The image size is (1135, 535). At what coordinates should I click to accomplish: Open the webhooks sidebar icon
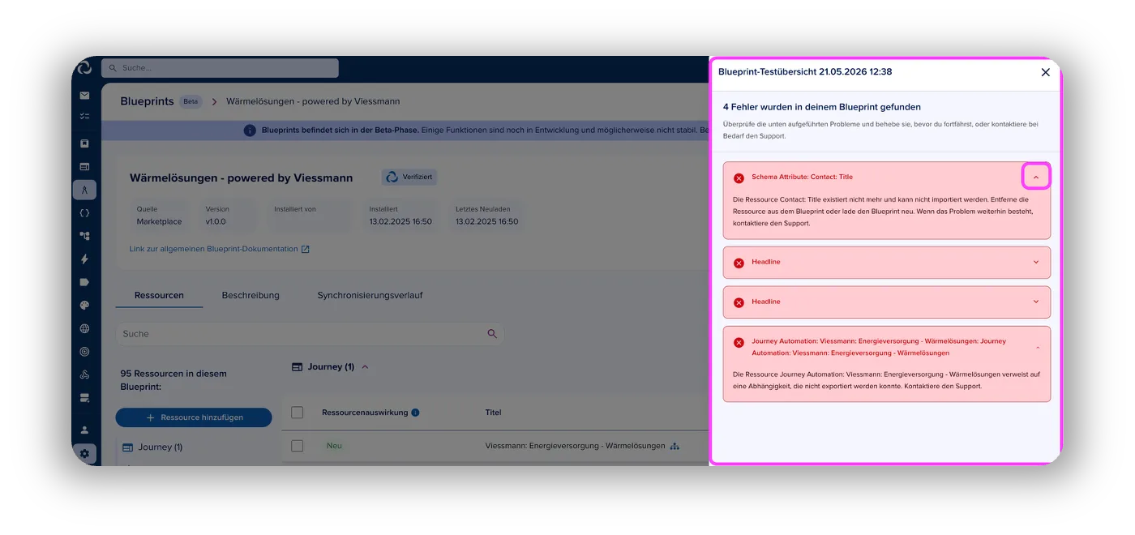click(84, 374)
